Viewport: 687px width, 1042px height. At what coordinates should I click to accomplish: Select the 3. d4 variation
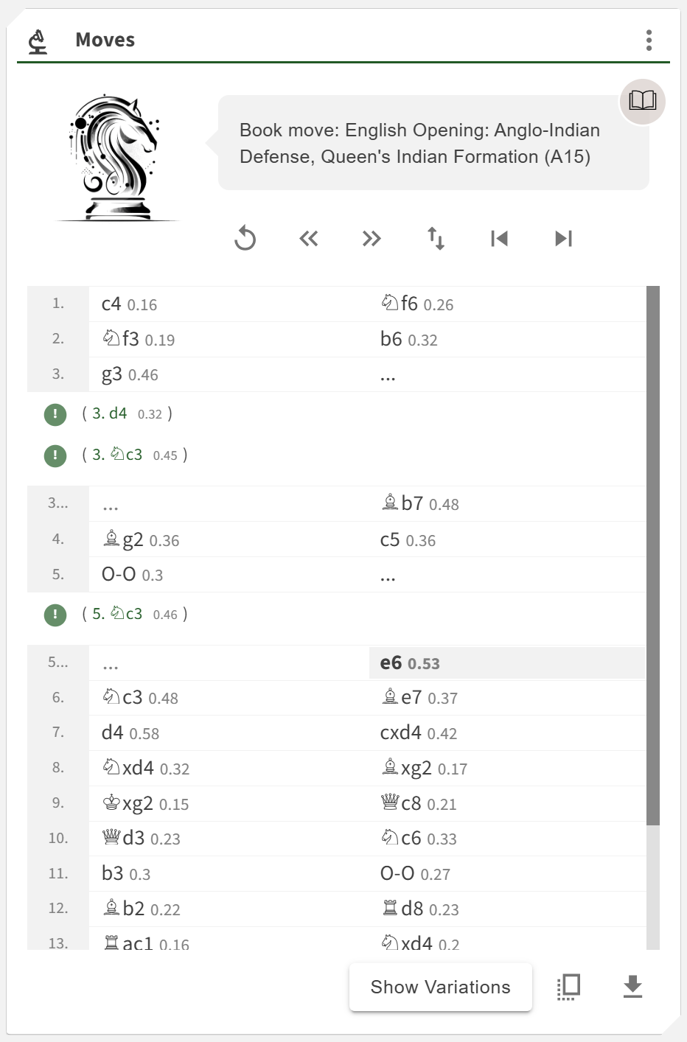pyautogui.click(x=110, y=413)
